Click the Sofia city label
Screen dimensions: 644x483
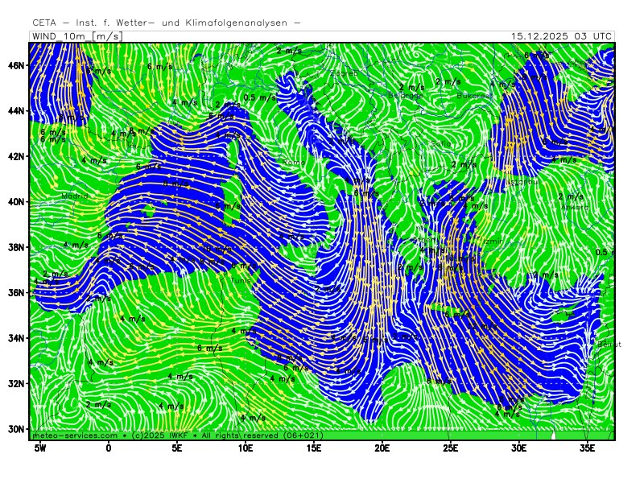tap(440, 144)
